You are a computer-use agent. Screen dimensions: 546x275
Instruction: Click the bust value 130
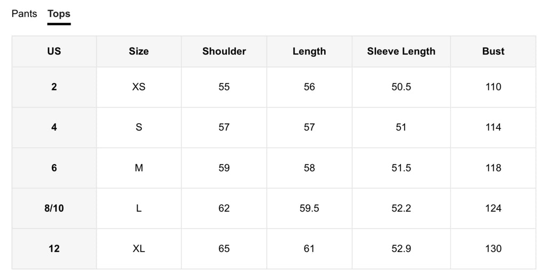[493, 248]
